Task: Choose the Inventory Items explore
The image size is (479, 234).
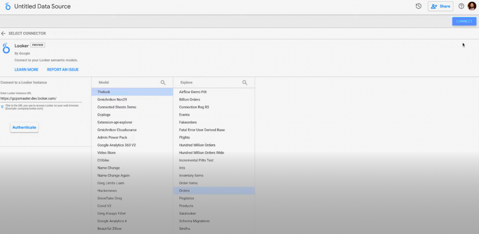Action: pyautogui.click(x=214, y=176)
